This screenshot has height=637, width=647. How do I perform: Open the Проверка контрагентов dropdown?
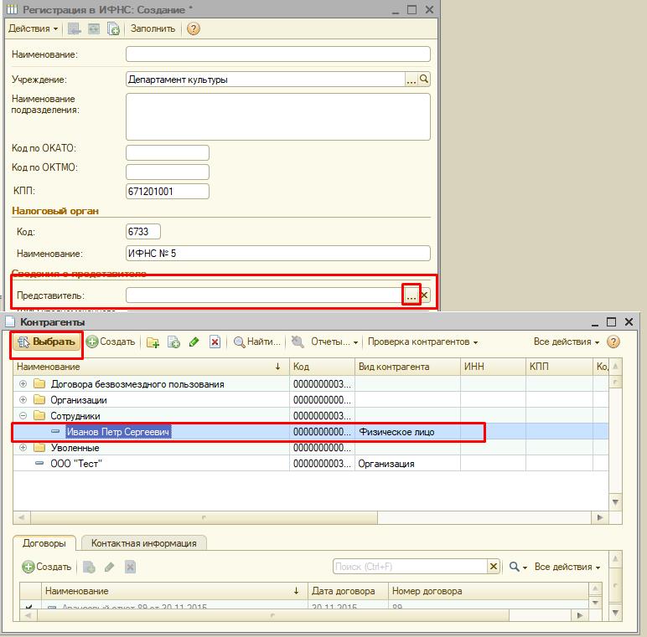pos(422,342)
